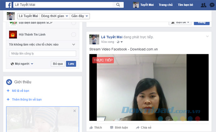The width and height of the screenshot is (216, 132).
Task: Open the Bạn bè audience dropdown
Action: tap(180, 23)
